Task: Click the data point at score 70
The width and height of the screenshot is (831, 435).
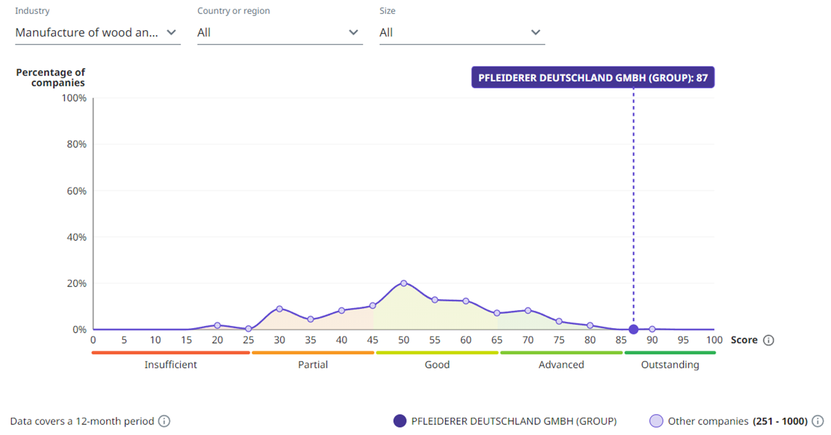Action: click(528, 310)
